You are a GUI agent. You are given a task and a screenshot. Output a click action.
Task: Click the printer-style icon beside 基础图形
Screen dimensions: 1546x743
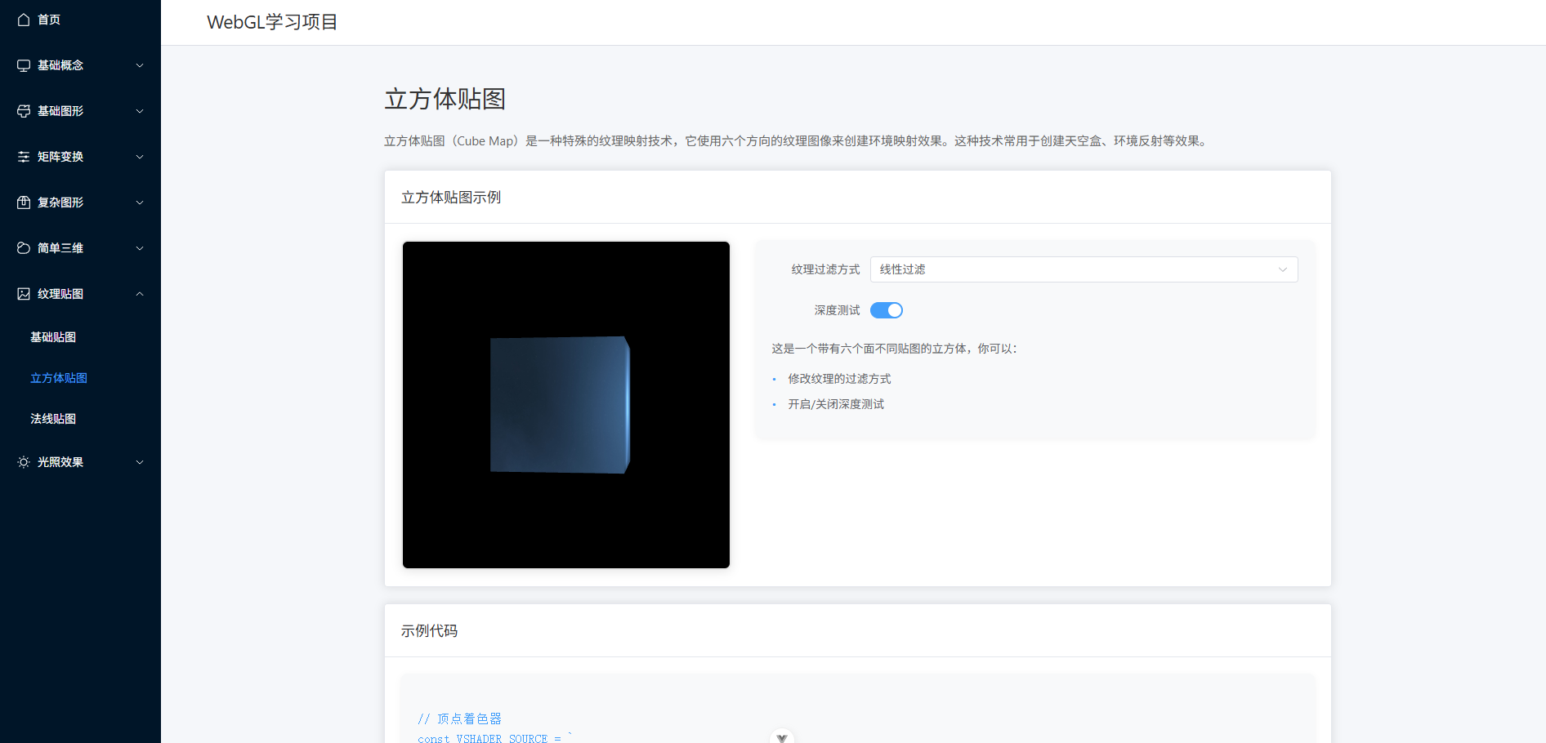[24, 111]
